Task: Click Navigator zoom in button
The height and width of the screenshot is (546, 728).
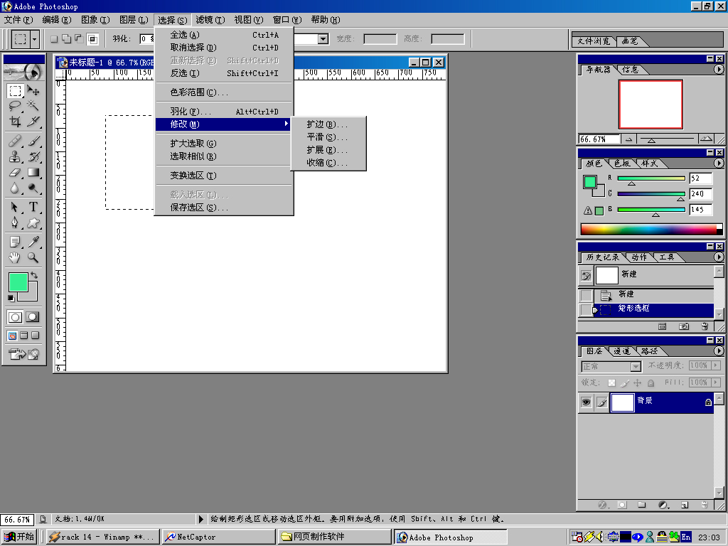Action: (706, 139)
